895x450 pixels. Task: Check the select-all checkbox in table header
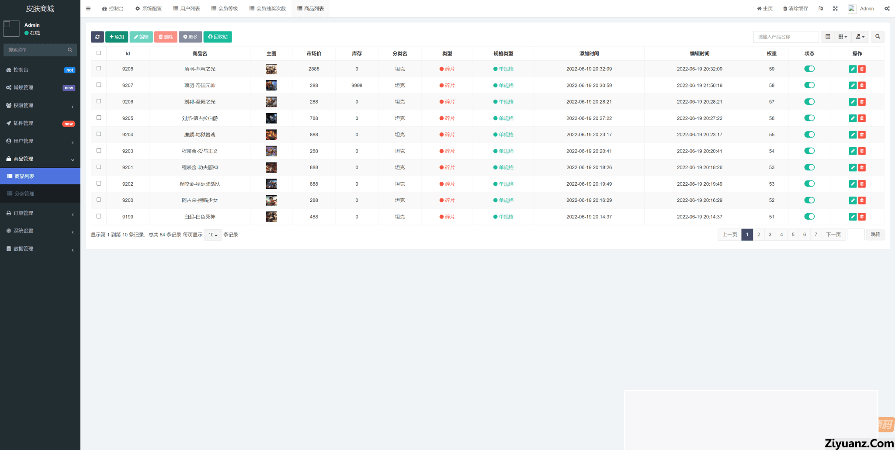pyautogui.click(x=99, y=53)
